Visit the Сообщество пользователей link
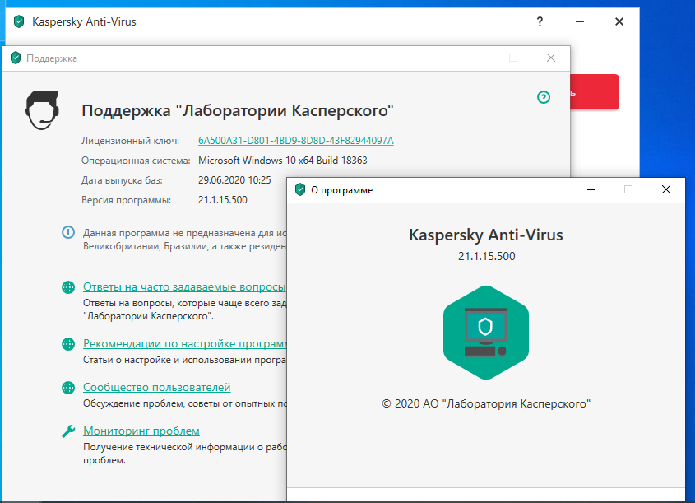Screen dimensions: 695x503 [156, 388]
